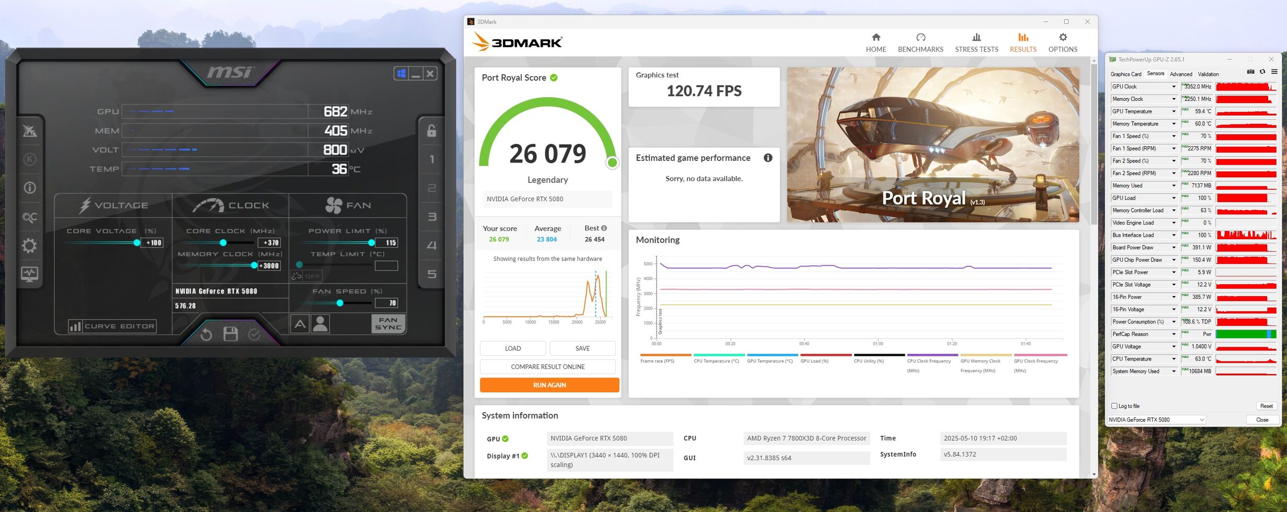The image size is (1287, 512).
Task: Click the 3DMark window vertical scrollbar
Action: 1094,144
